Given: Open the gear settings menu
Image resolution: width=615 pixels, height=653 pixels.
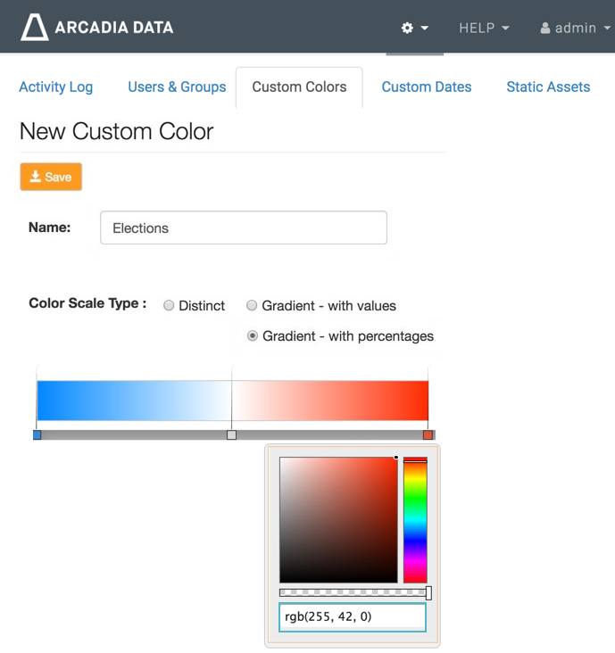Looking at the screenshot, I should tap(408, 28).
